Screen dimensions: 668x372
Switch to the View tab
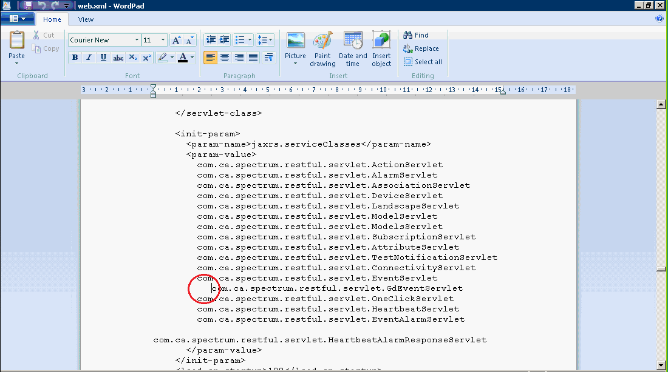pyautogui.click(x=86, y=19)
